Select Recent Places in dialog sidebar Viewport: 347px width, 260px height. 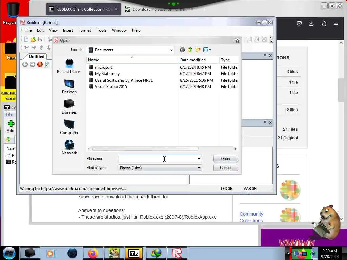pyautogui.click(x=69, y=66)
